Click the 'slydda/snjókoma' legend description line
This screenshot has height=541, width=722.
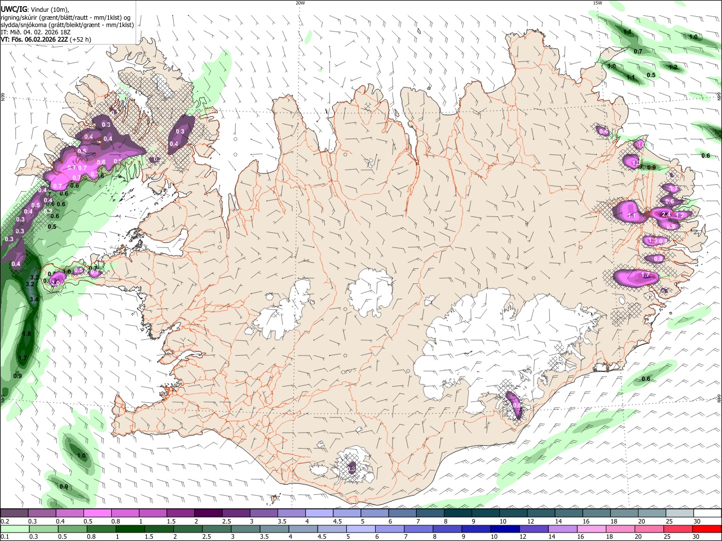coord(67,25)
